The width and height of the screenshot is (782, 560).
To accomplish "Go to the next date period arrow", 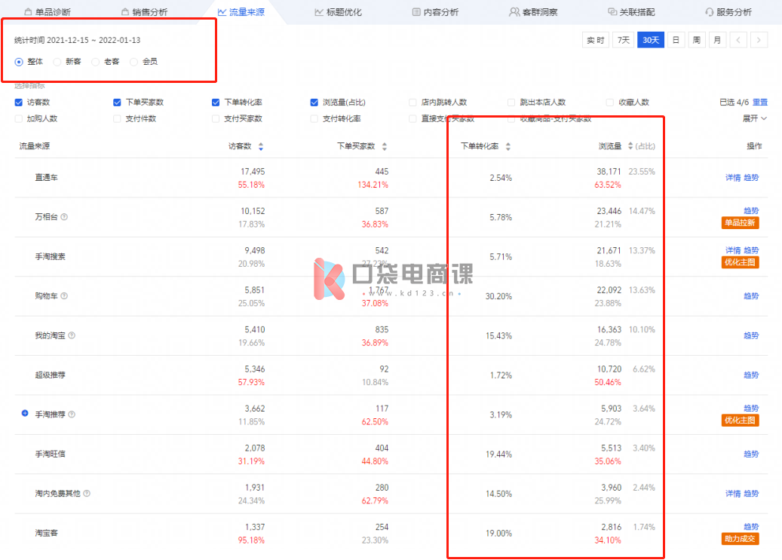I will pyautogui.click(x=759, y=40).
